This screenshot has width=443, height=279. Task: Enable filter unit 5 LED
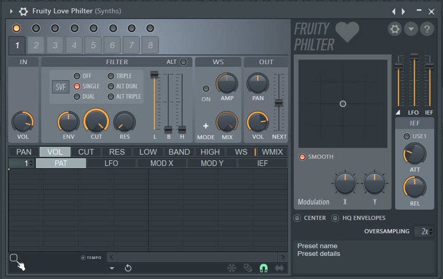click(x=94, y=28)
